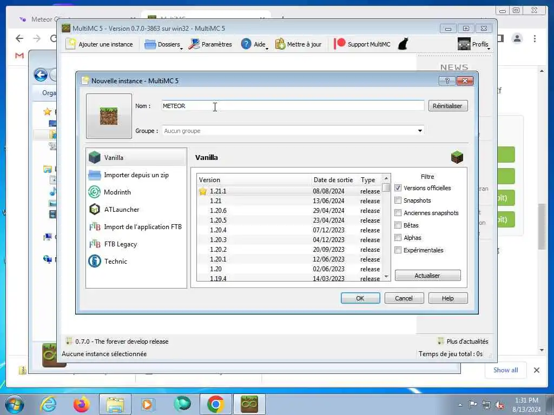Click the grass block instance icon button
The width and height of the screenshot is (554, 415).
click(x=109, y=116)
